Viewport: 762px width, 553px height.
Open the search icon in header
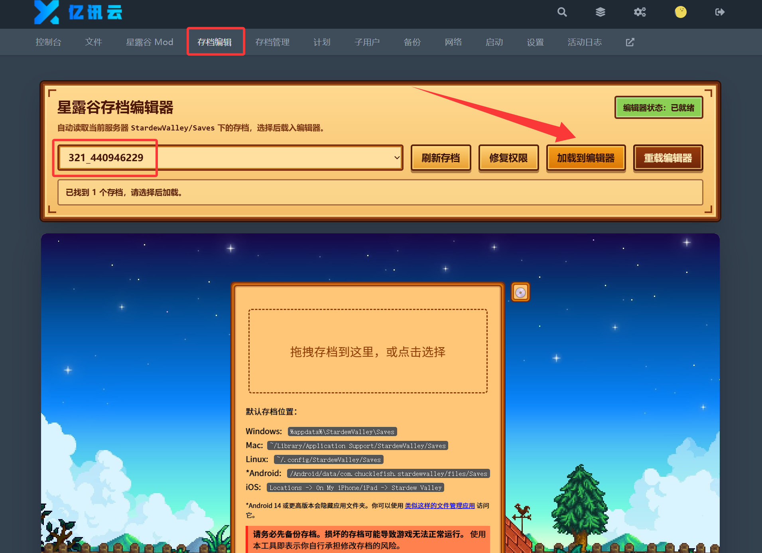pos(562,12)
